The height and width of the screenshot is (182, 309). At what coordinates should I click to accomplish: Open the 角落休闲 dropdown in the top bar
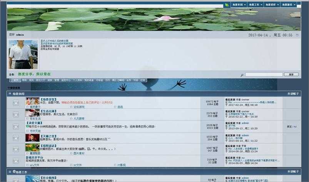coord(239,5)
